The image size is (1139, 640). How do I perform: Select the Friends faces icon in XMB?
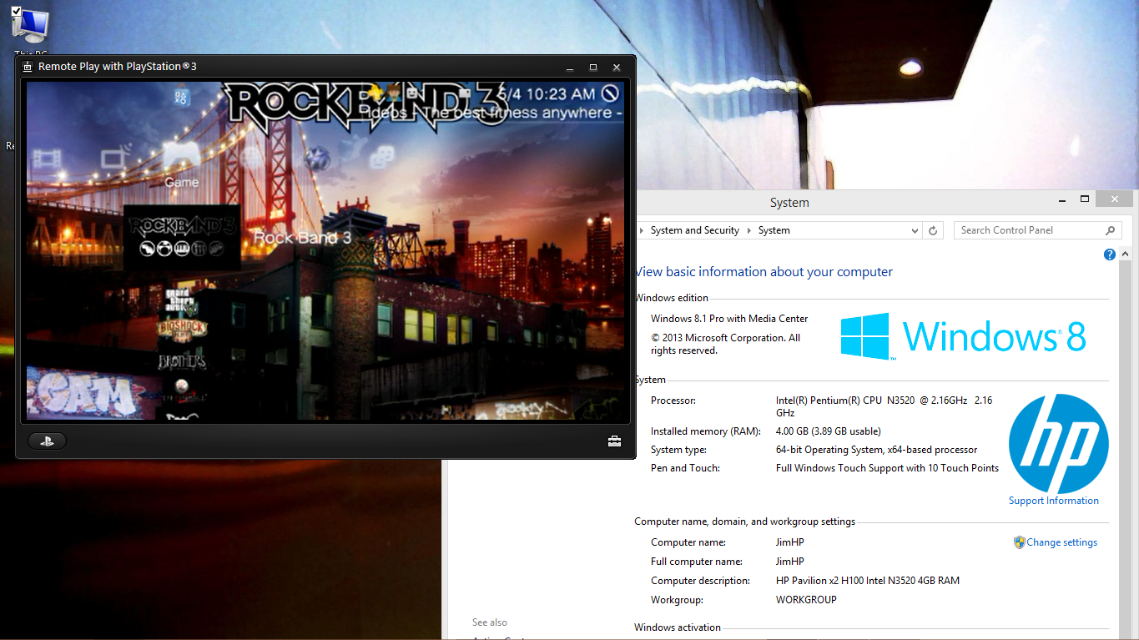pyautogui.click(x=382, y=156)
